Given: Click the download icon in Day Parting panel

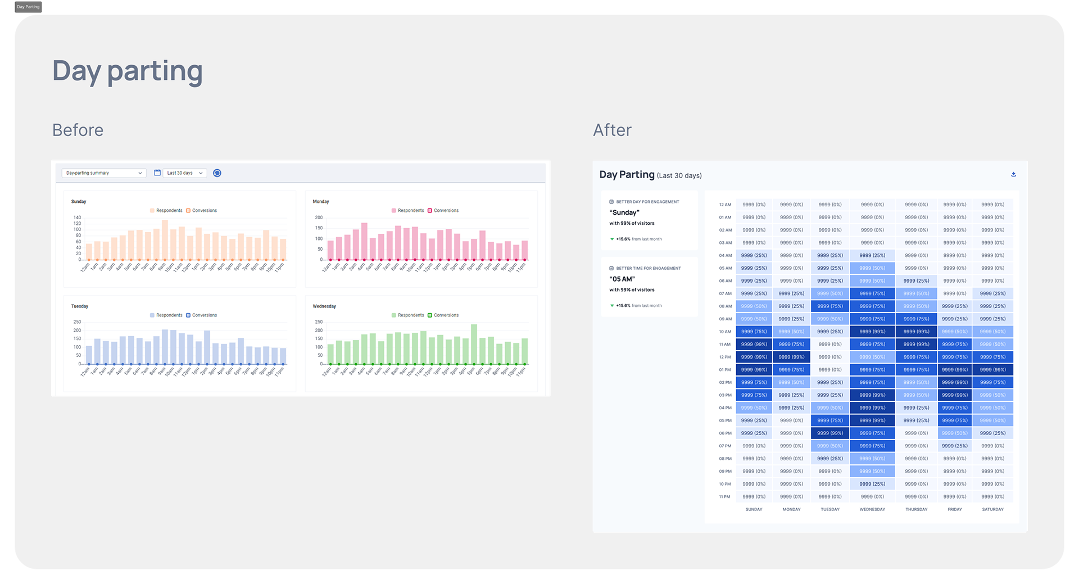Looking at the screenshot, I should click(x=1013, y=174).
